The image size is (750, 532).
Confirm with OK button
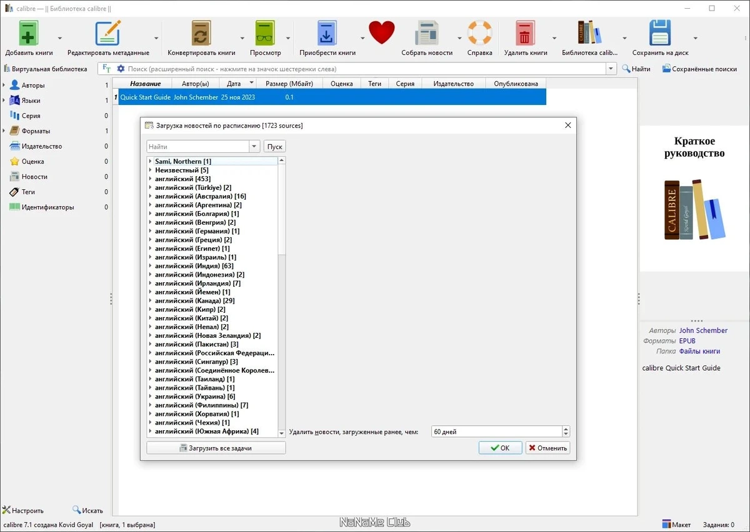coord(500,448)
